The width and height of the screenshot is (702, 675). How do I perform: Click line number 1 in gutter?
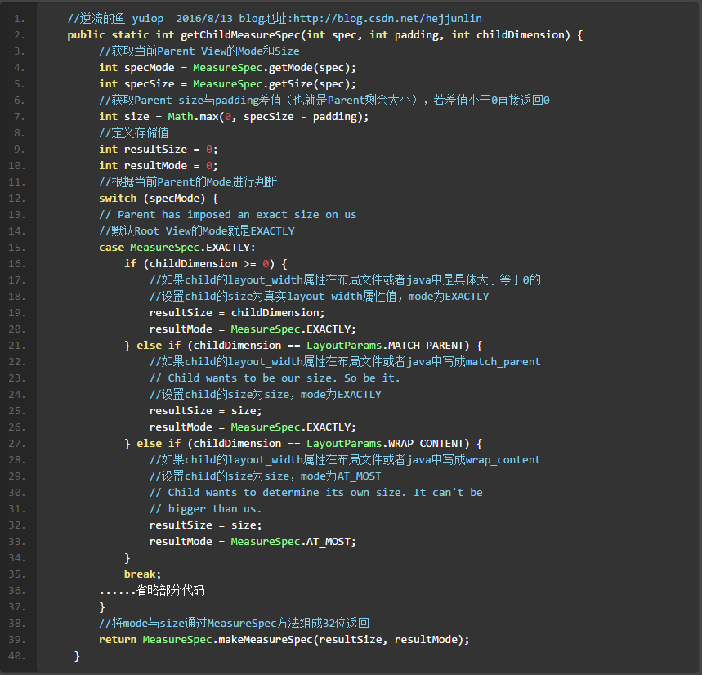[x=19, y=18]
